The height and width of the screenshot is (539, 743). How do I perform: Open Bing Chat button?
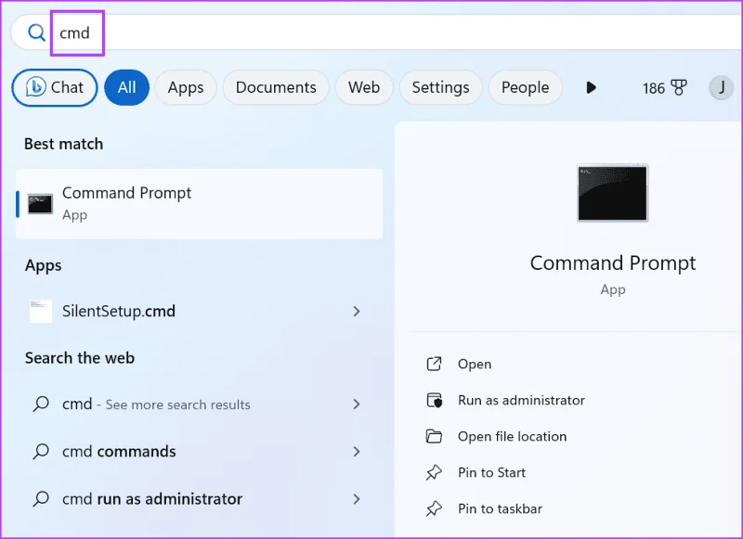(x=55, y=87)
